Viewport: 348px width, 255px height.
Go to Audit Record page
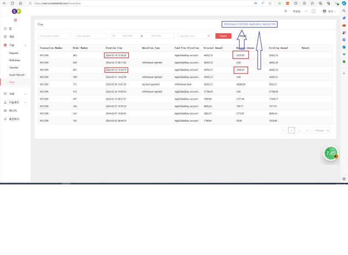(x=16, y=75)
